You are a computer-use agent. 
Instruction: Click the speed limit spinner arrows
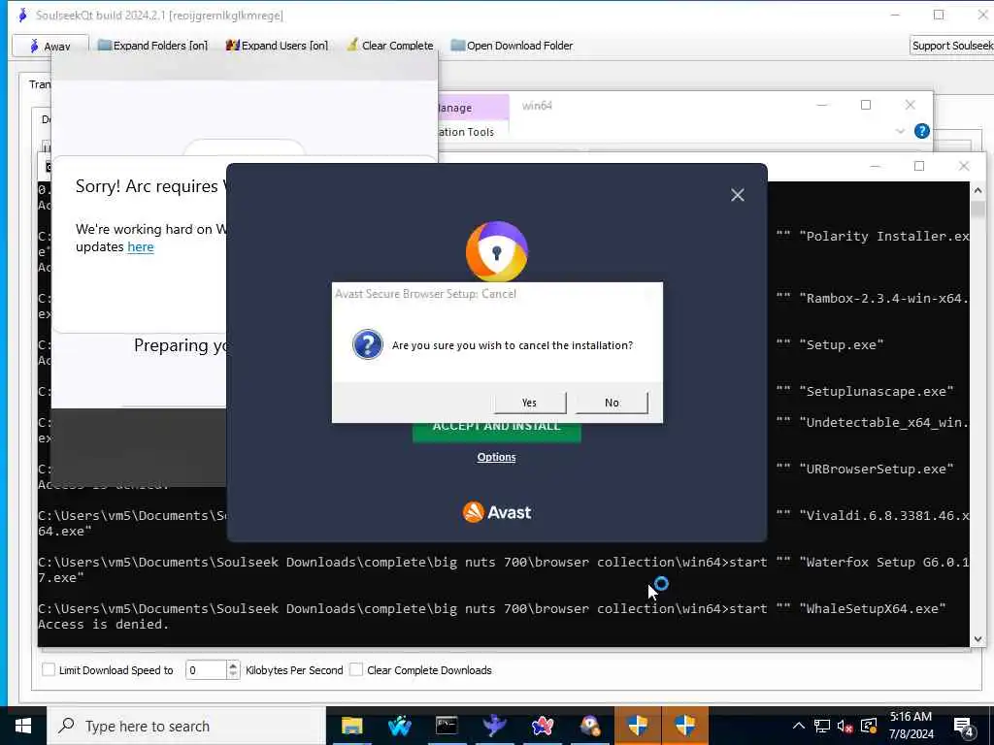233,669
